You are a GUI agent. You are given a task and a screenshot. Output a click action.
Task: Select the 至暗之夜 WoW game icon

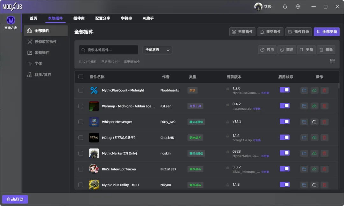point(11,20)
